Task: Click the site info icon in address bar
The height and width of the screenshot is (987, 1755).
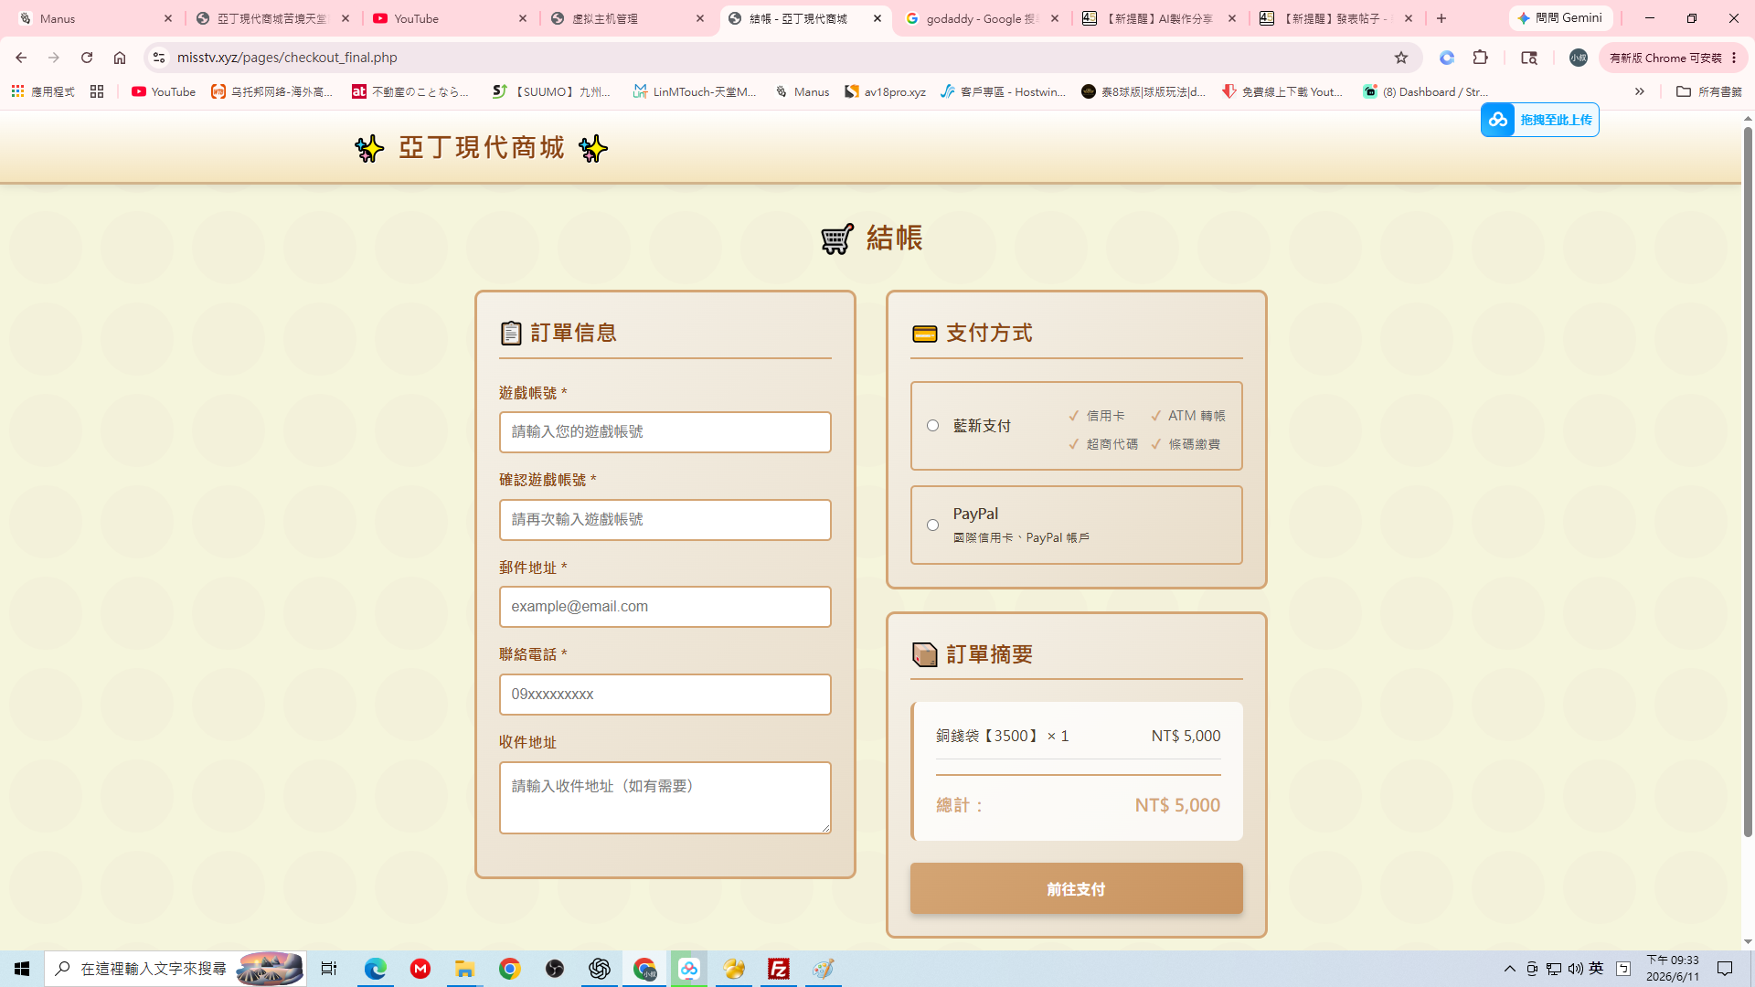Action: point(158,58)
